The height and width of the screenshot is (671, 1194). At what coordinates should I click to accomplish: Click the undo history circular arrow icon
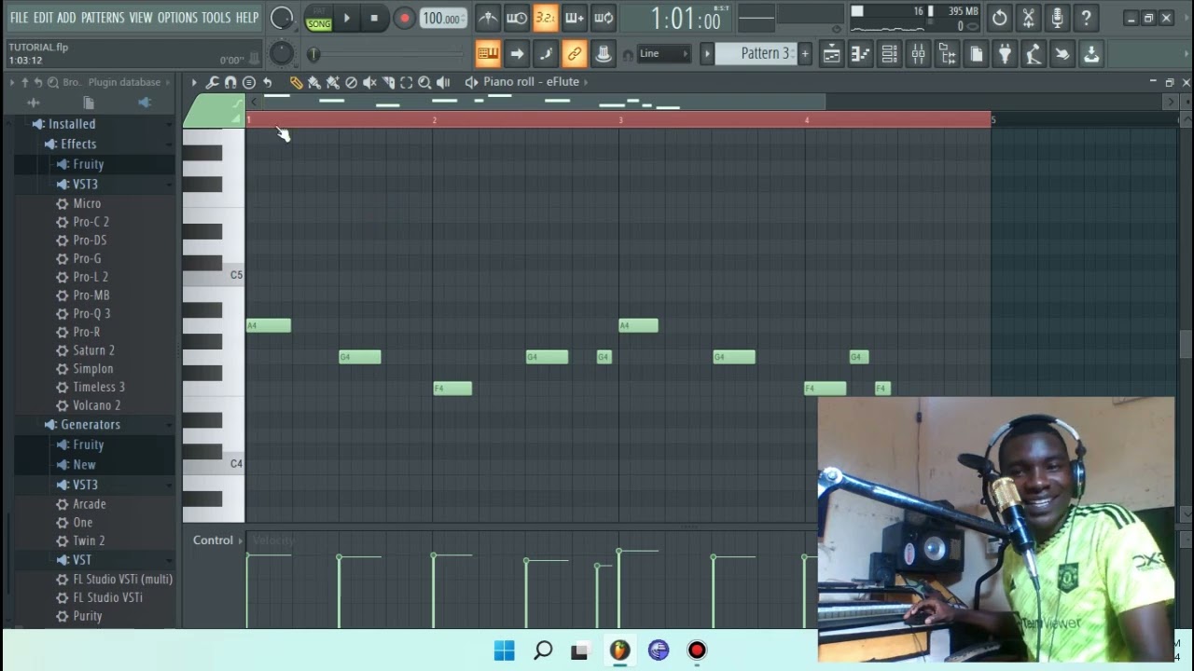[999, 18]
